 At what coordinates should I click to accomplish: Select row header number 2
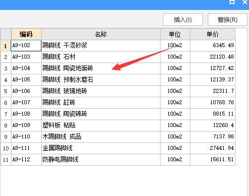click(6, 57)
